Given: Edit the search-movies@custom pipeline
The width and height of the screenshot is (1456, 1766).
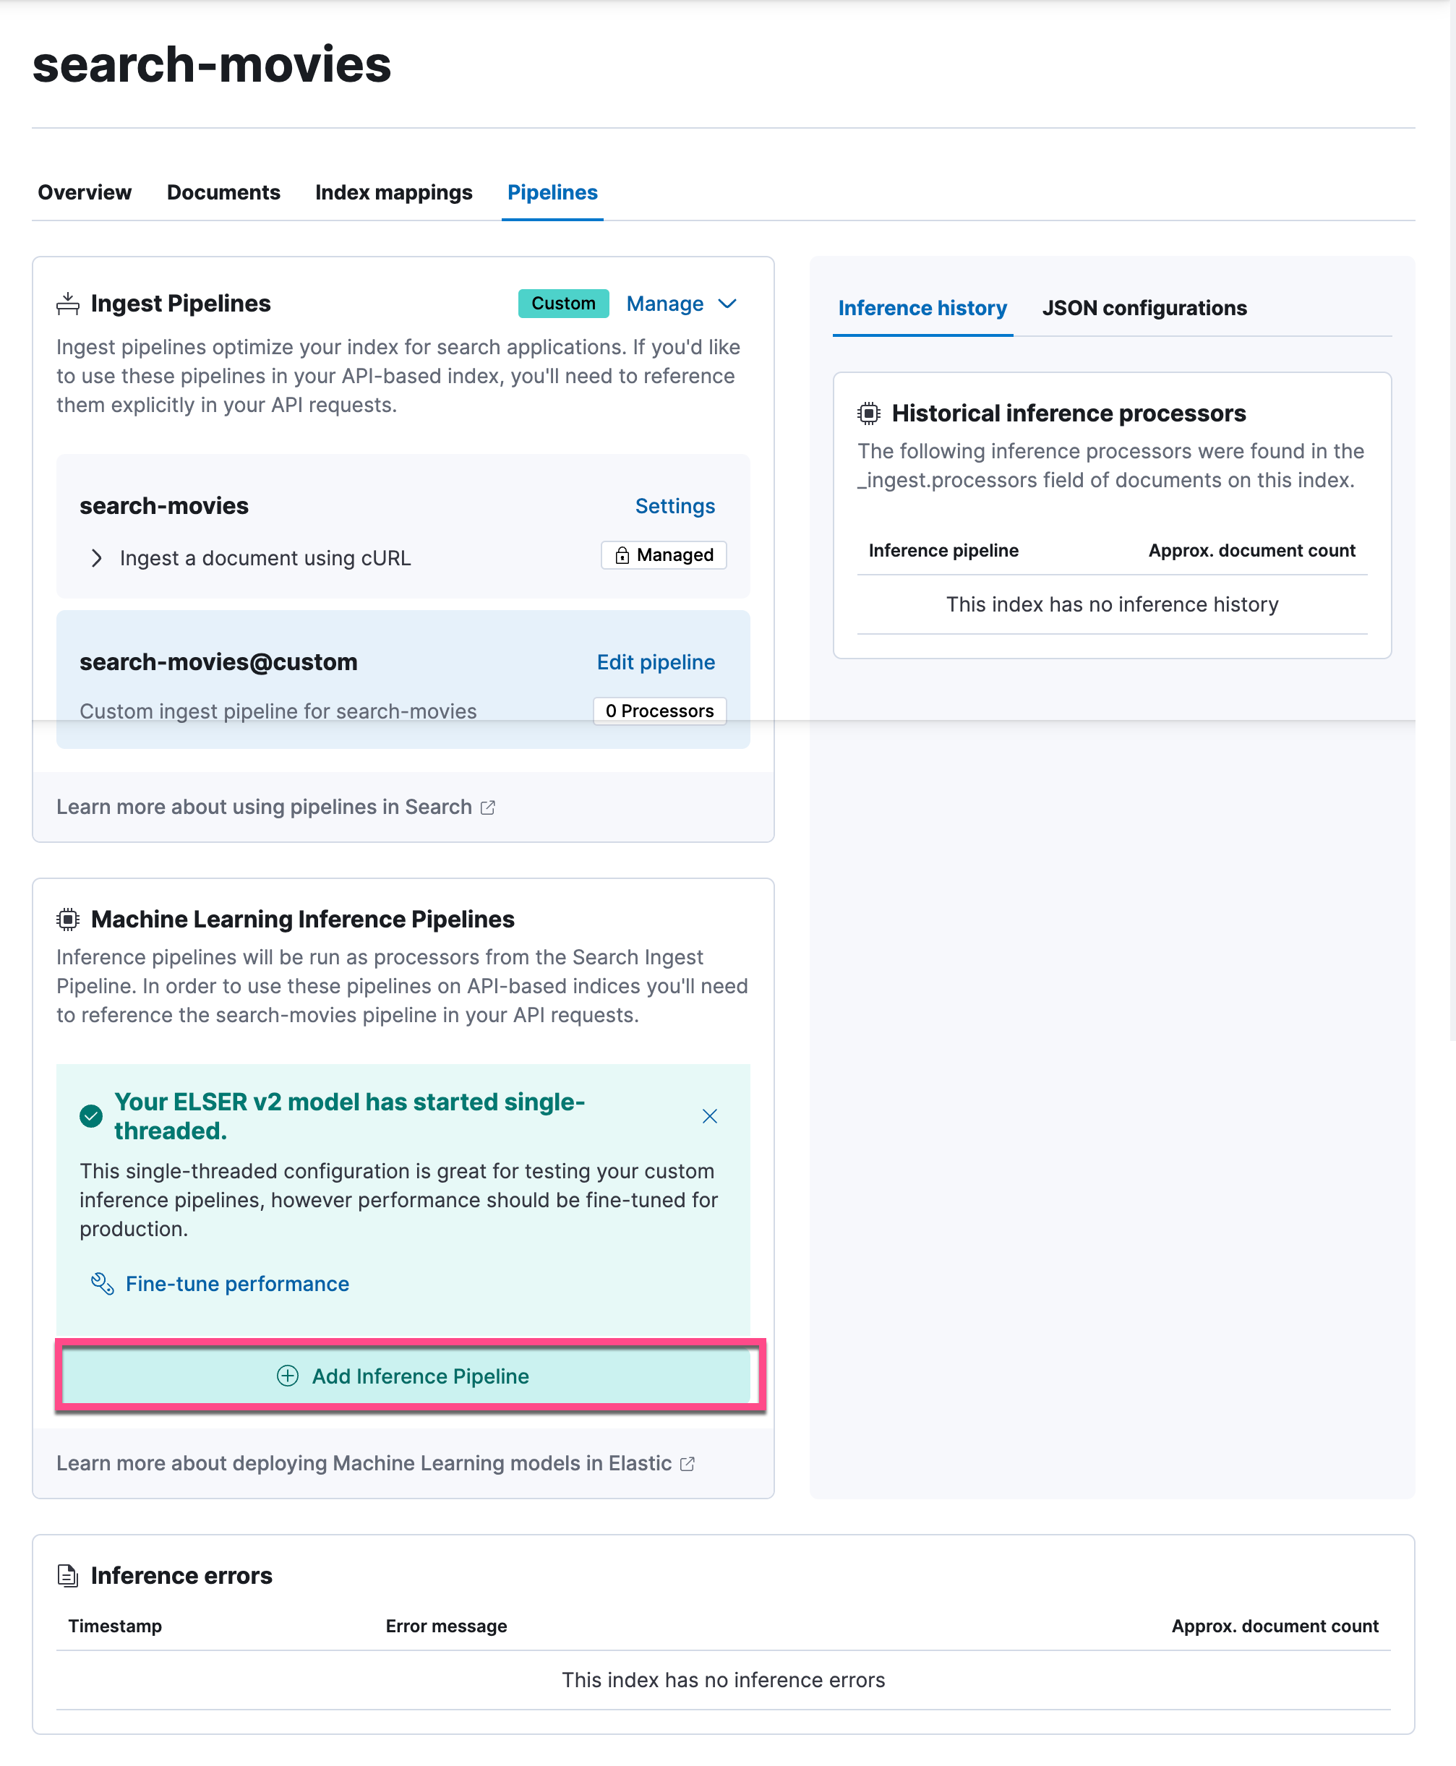Looking at the screenshot, I should (x=655, y=661).
